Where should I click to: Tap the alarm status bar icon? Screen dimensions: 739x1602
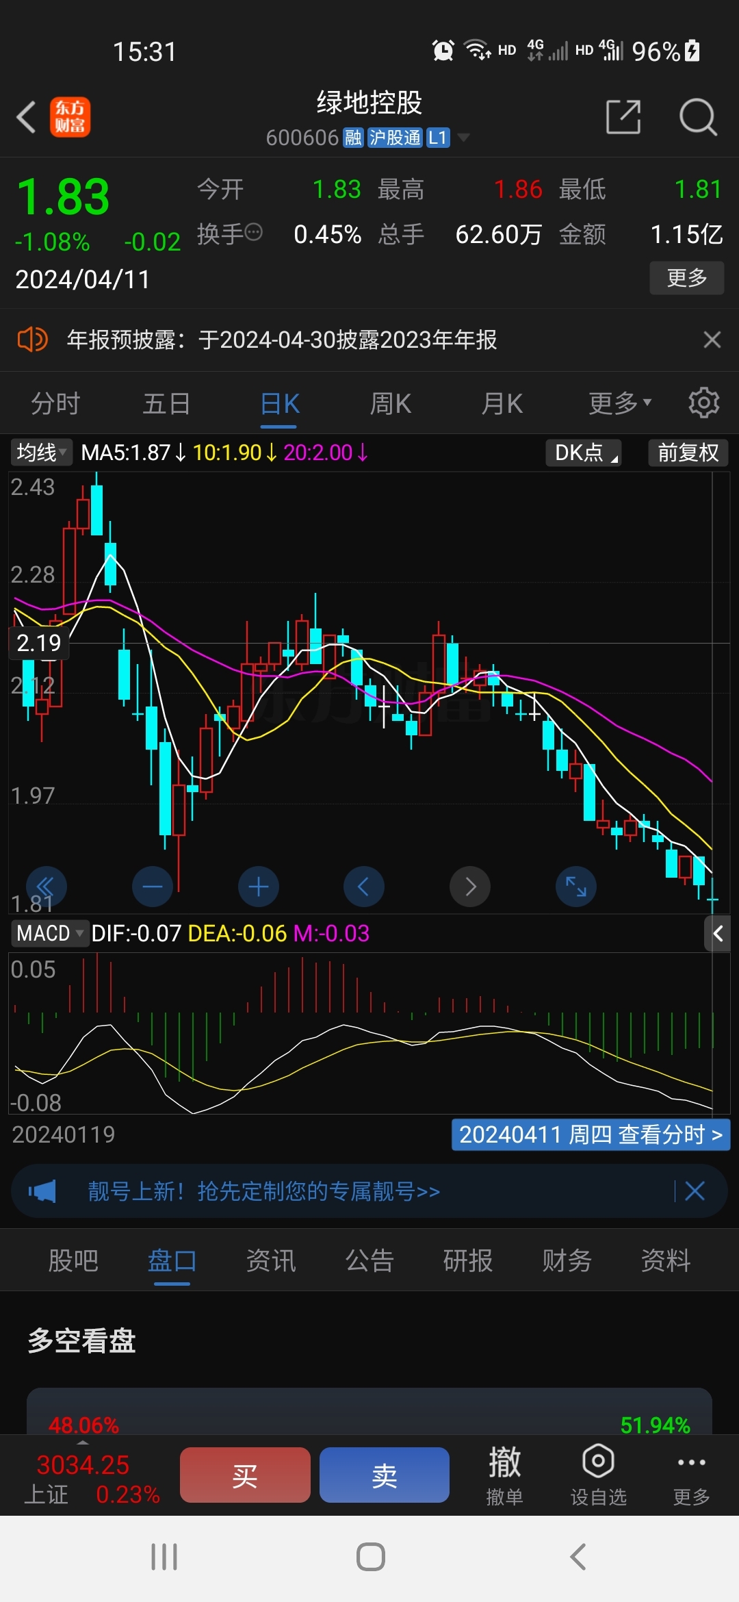click(x=443, y=50)
